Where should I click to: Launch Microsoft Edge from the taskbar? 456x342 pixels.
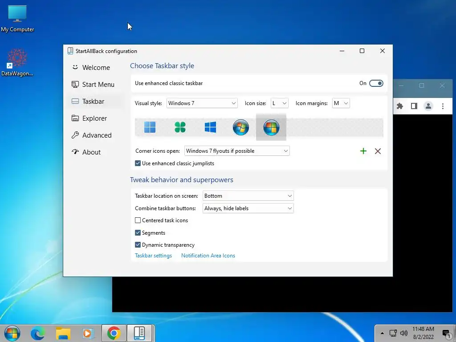[x=38, y=333]
